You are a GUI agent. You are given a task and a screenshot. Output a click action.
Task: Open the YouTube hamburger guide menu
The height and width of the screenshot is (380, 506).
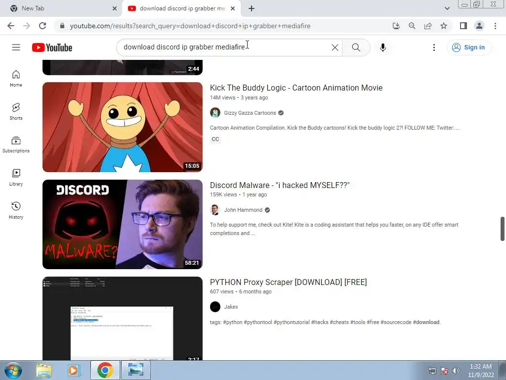tap(16, 47)
